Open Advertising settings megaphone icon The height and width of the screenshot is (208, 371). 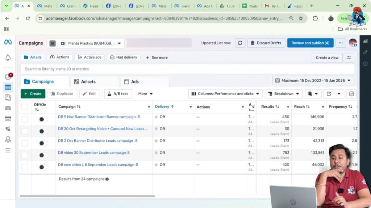point(8,128)
